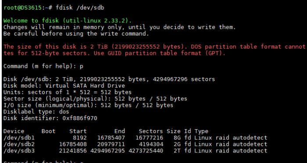Click the red DOS partition table warning

pos(154,50)
